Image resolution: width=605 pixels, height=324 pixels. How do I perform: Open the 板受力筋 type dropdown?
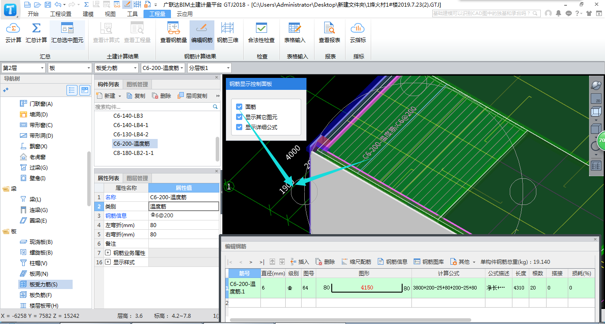pos(116,68)
